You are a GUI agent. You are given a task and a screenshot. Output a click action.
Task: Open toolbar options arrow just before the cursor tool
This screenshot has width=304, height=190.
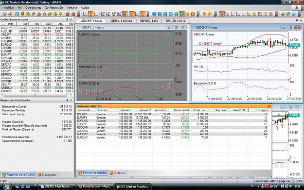click(215, 14)
